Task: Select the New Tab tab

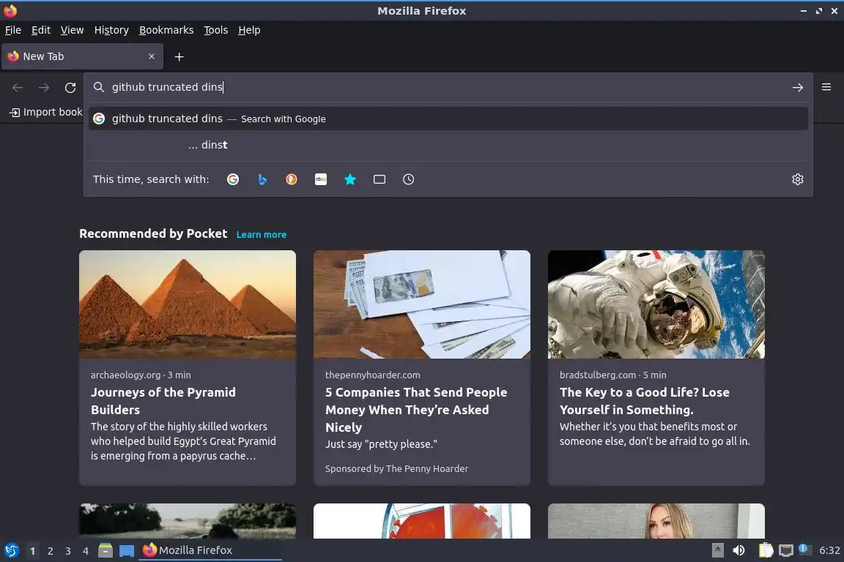Action: pyautogui.click(x=82, y=56)
